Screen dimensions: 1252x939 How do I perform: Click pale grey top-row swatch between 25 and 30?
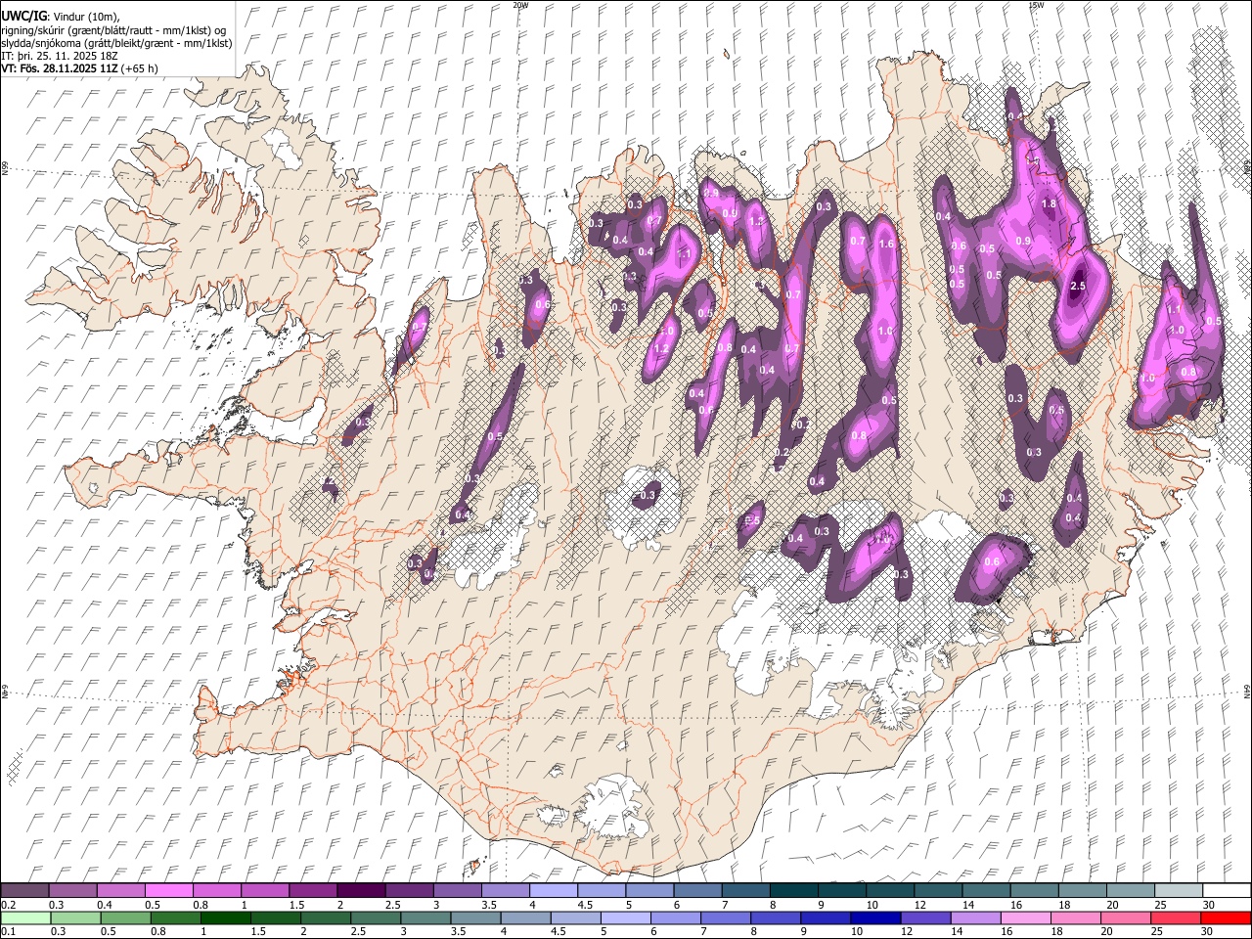pos(1179,890)
